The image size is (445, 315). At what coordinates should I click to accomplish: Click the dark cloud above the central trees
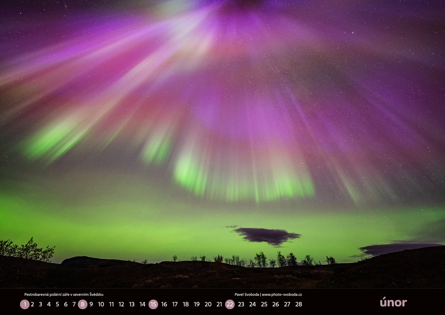[266, 236]
